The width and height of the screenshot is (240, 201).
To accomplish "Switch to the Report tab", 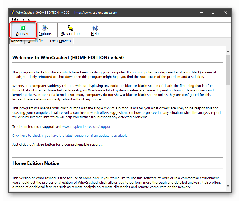I will point(17,41).
